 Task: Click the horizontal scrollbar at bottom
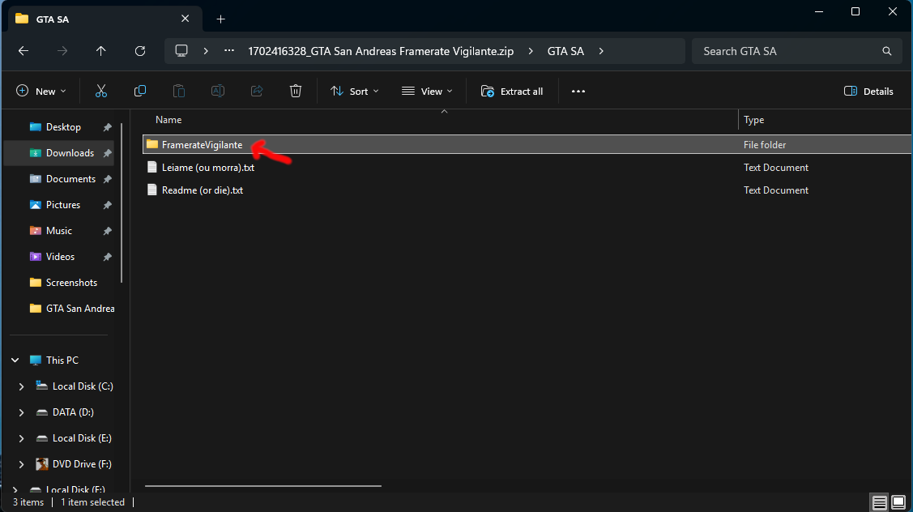click(x=263, y=486)
